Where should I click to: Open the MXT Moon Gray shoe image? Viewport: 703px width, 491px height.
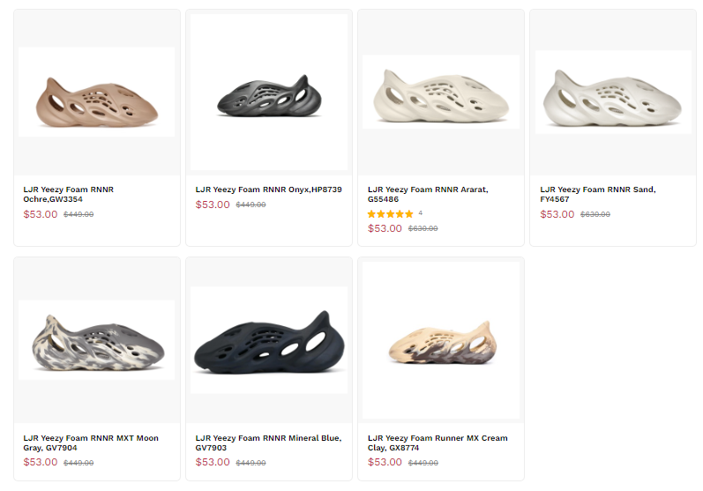click(x=97, y=339)
